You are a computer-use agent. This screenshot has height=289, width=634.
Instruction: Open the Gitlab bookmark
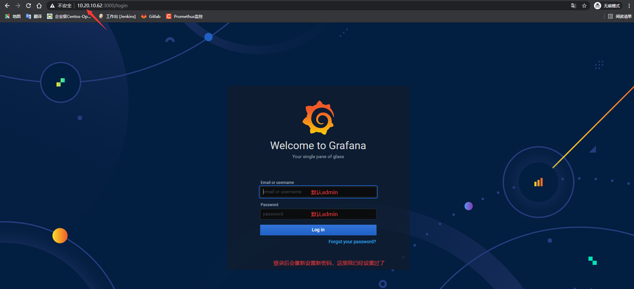pyautogui.click(x=151, y=16)
